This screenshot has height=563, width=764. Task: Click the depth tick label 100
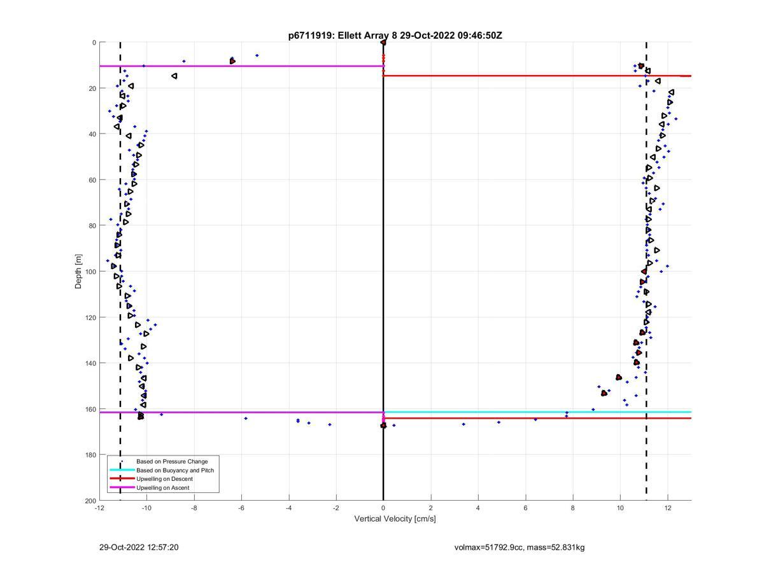coord(90,272)
